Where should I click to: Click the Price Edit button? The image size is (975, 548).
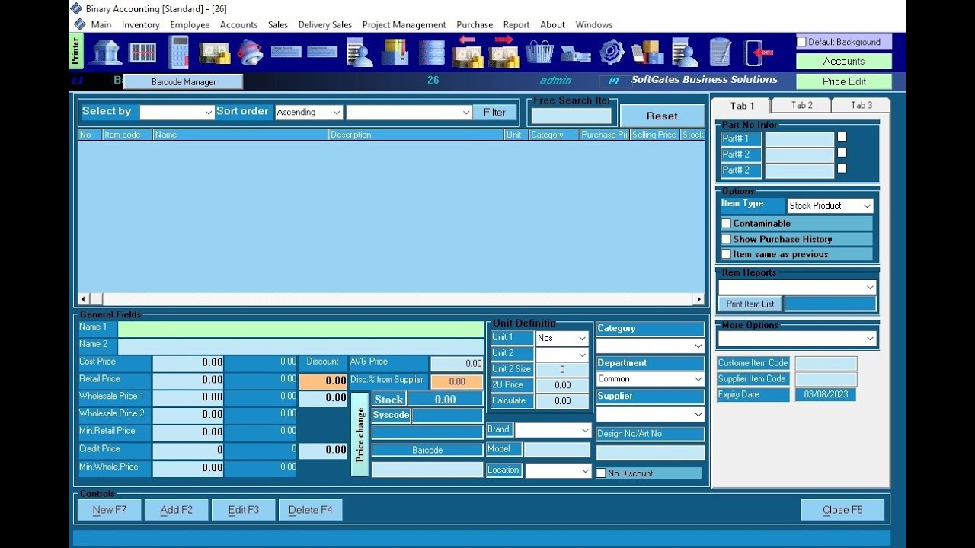point(844,81)
